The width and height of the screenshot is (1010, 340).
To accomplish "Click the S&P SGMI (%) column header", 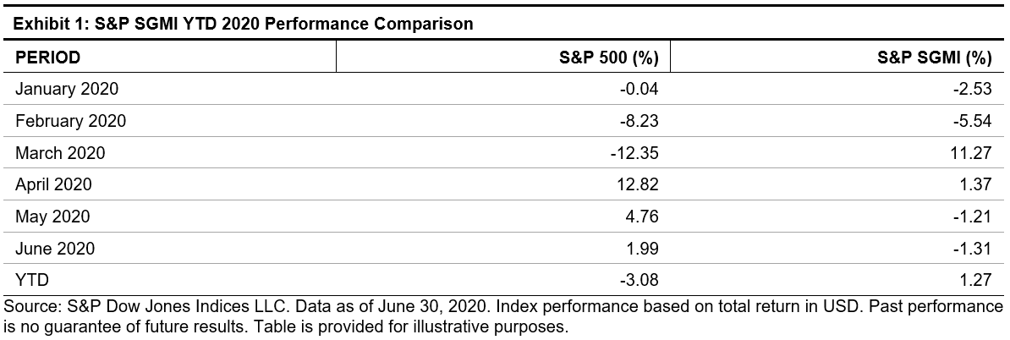I will [x=935, y=58].
